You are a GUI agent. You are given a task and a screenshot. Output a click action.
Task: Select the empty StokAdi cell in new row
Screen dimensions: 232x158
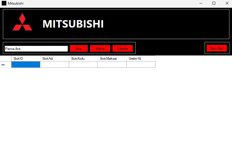click(54, 65)
